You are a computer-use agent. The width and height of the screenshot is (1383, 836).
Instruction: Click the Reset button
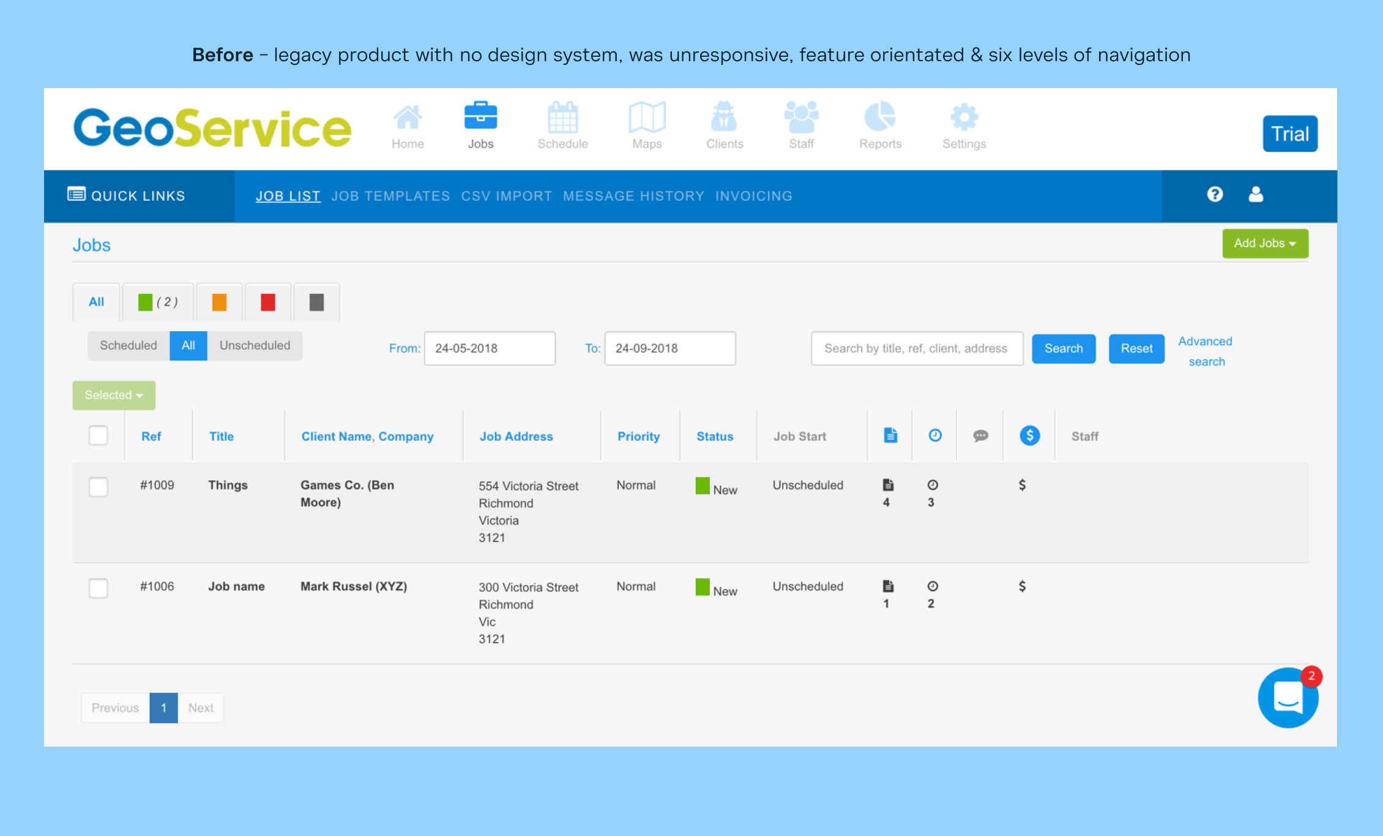pos(1136,349)
